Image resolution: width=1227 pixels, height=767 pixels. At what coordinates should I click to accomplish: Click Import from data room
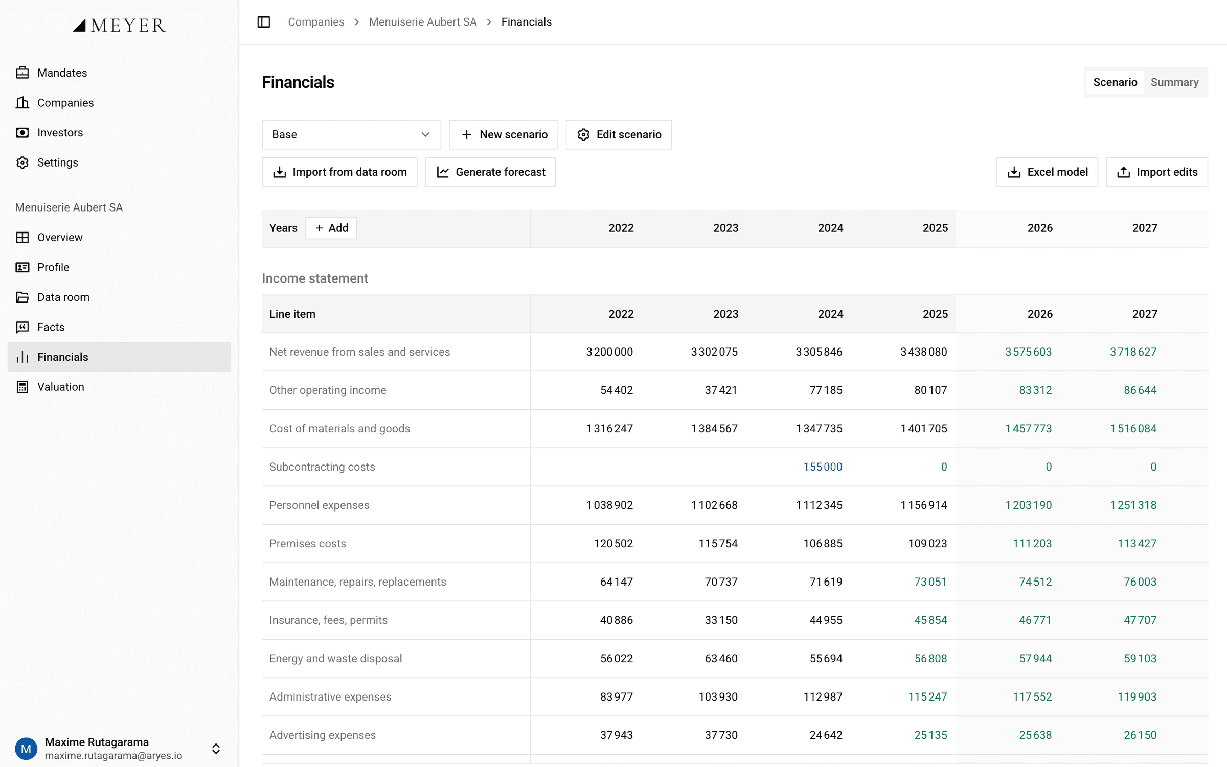pyautogui.click(x=339, y=172)
